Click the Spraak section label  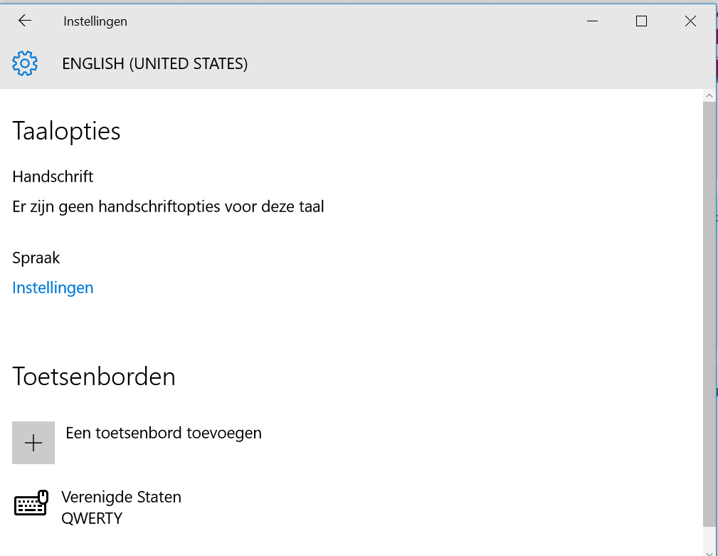point(36,258)
